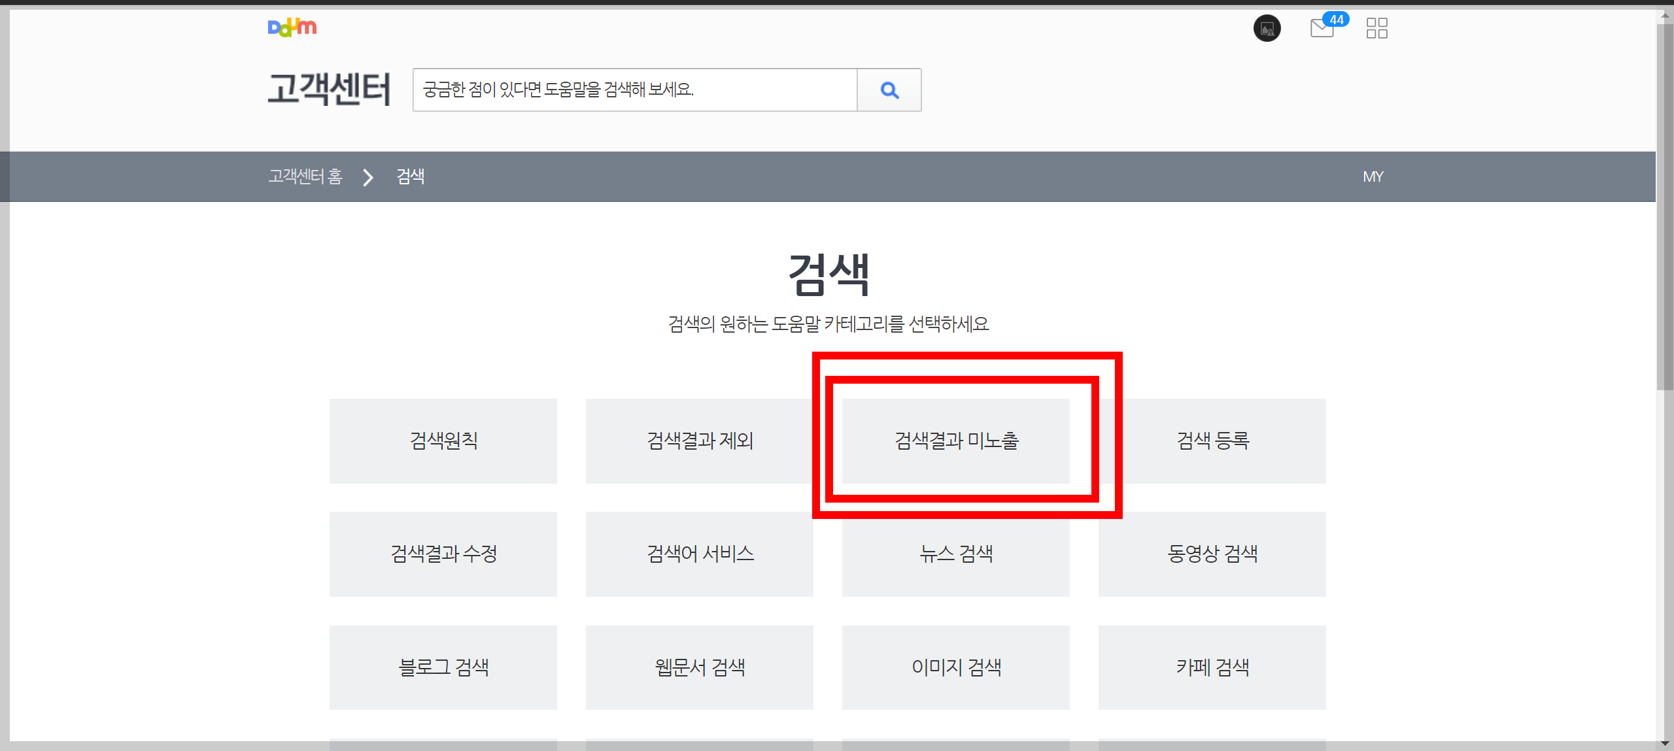This screenshot has width=1674, height=751.
Task: Click the breadcrumb chevron arrow
Action: coord(368,177)
